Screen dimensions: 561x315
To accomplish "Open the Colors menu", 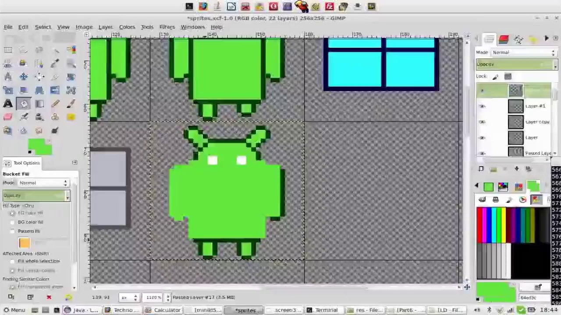I will (x=127, y=27).
